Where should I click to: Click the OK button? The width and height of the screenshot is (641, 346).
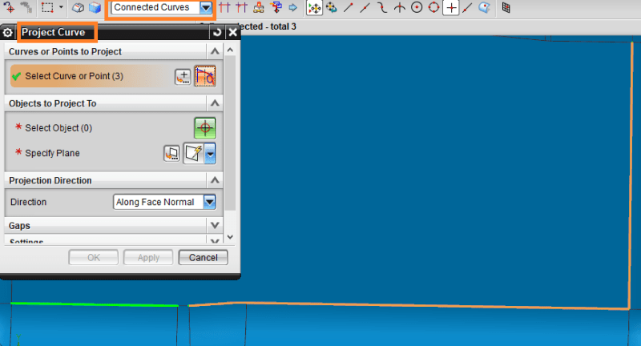[x=93, y=257]
